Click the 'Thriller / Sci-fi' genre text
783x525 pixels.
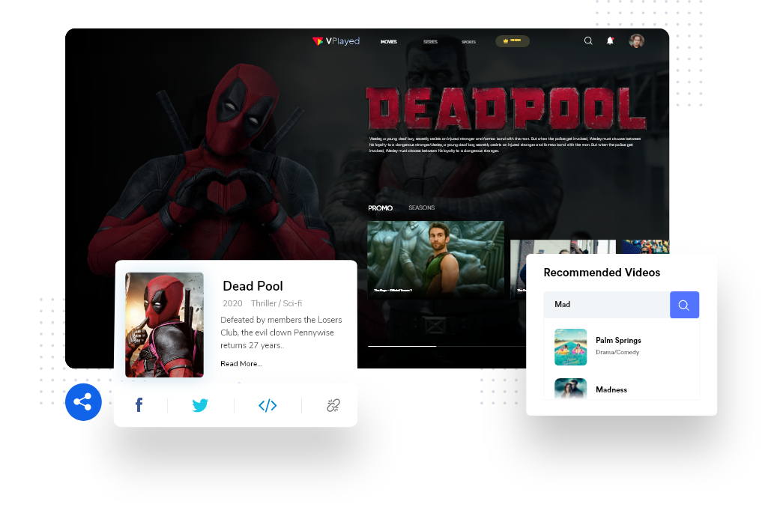(276, 303)
